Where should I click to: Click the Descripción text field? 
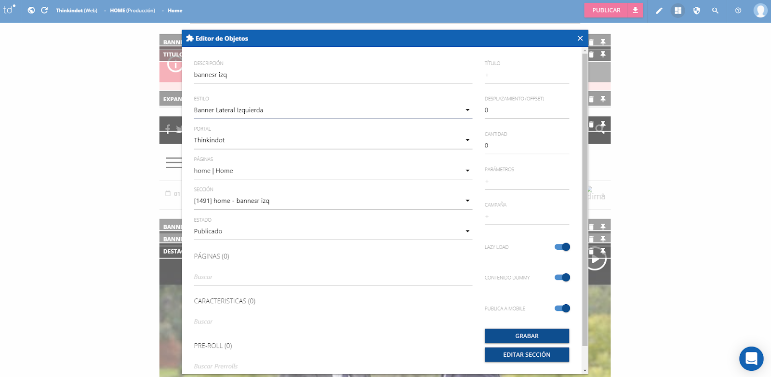pyautogui.click(x=332, y=75)
